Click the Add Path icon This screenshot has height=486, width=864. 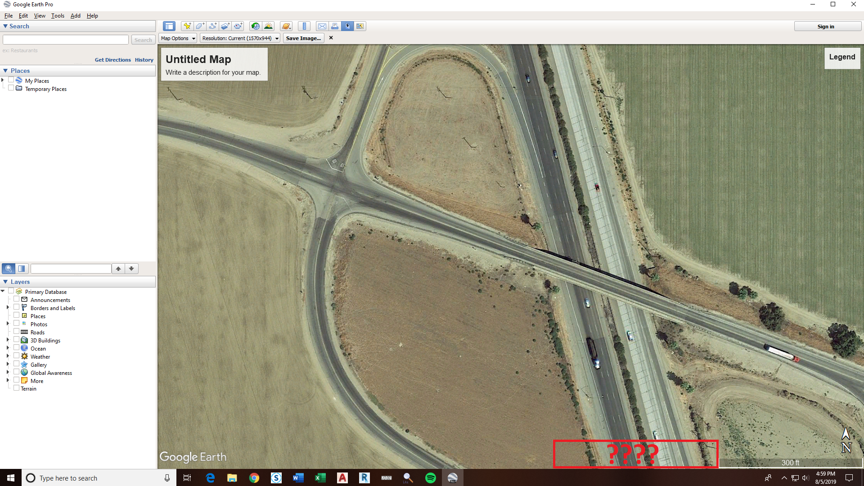pos(212,26)
